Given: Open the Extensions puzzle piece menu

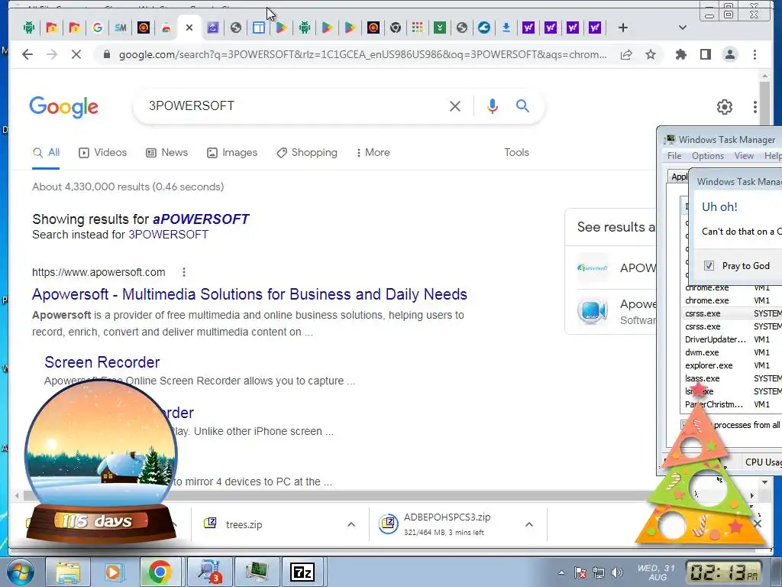Looking at the screenshot, I should [680, 54].
